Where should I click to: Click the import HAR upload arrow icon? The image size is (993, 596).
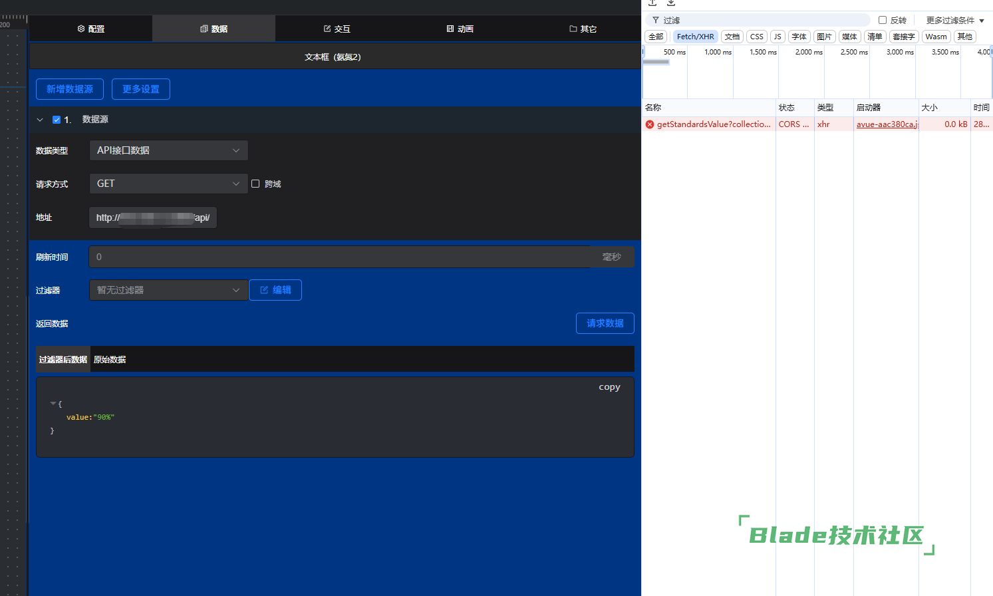652,3
